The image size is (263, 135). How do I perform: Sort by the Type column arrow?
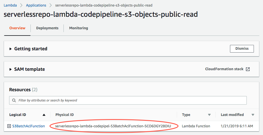(209, 115)
